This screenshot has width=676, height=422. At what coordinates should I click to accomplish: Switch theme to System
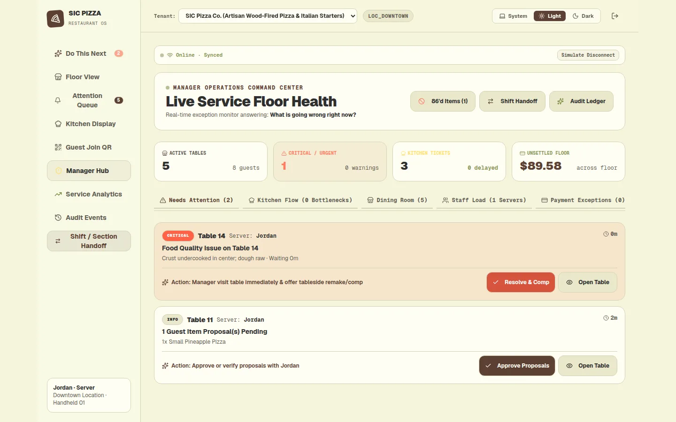[513, 16]
